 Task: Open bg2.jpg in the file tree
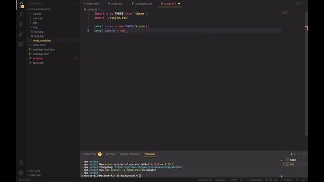(x=39, y=36)
